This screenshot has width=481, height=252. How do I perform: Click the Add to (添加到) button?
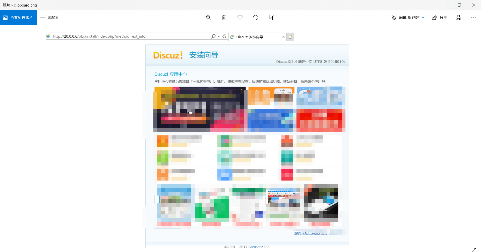pyautogui.click(x=50, y=18)
